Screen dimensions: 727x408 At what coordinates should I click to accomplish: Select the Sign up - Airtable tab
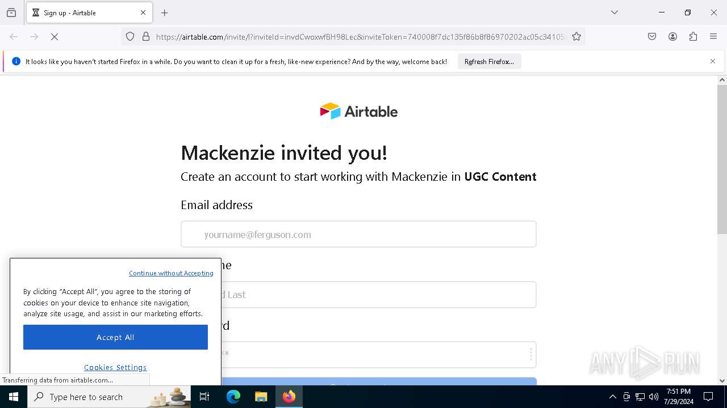click(89, 12)
